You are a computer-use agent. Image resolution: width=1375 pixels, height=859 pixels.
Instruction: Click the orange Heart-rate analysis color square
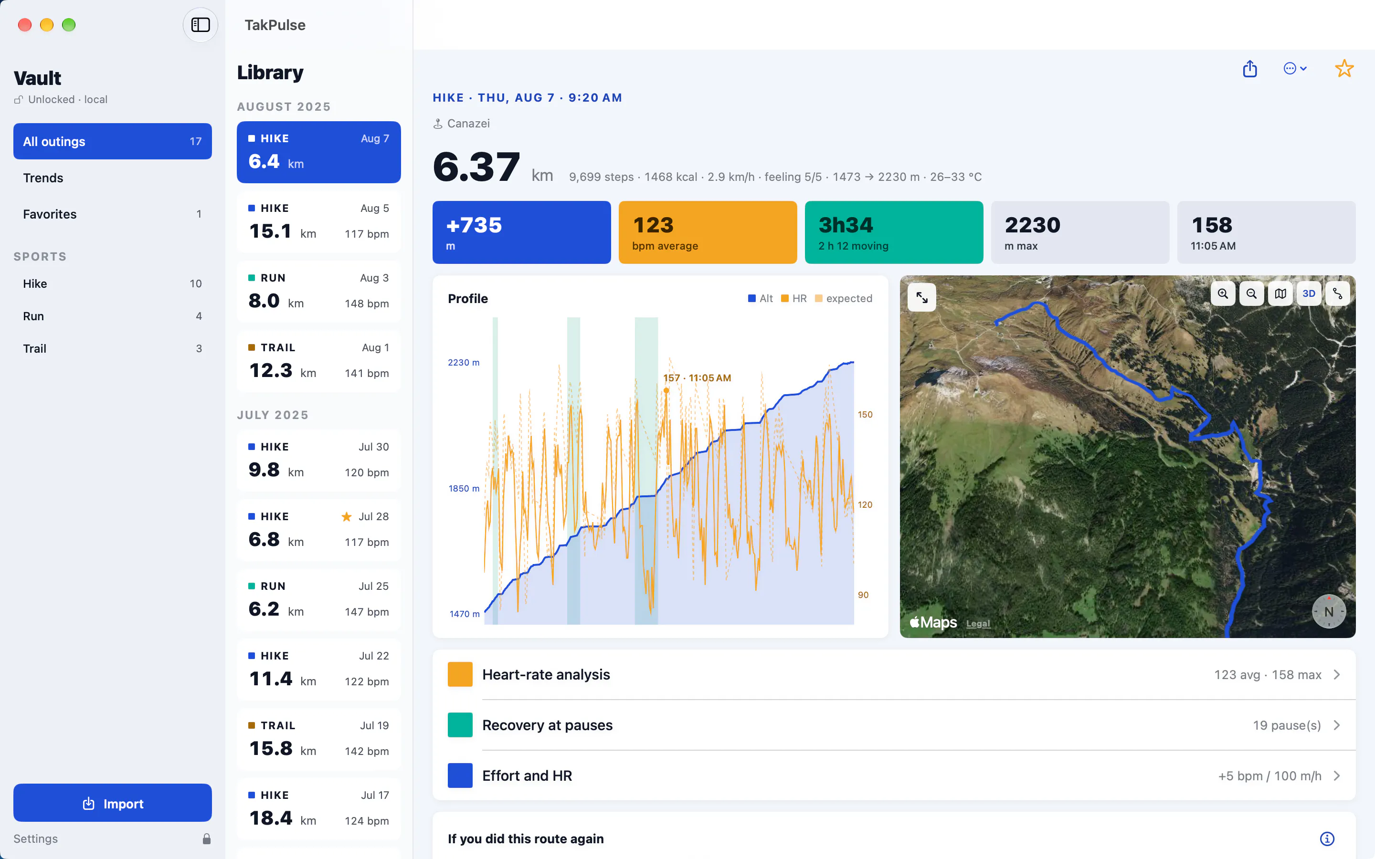click(x=460, y=674)
